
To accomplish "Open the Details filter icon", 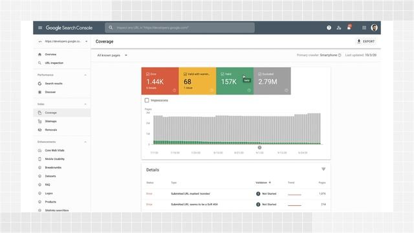I will pyautogui.click(x=323, y=169).
